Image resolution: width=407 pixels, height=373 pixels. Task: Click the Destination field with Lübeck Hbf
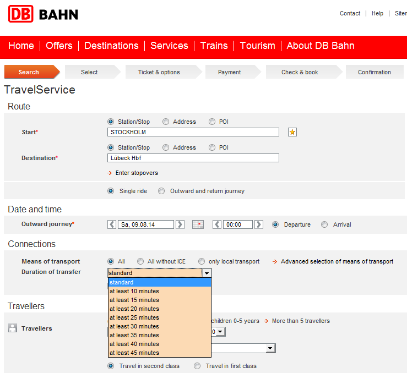point(193,158)
